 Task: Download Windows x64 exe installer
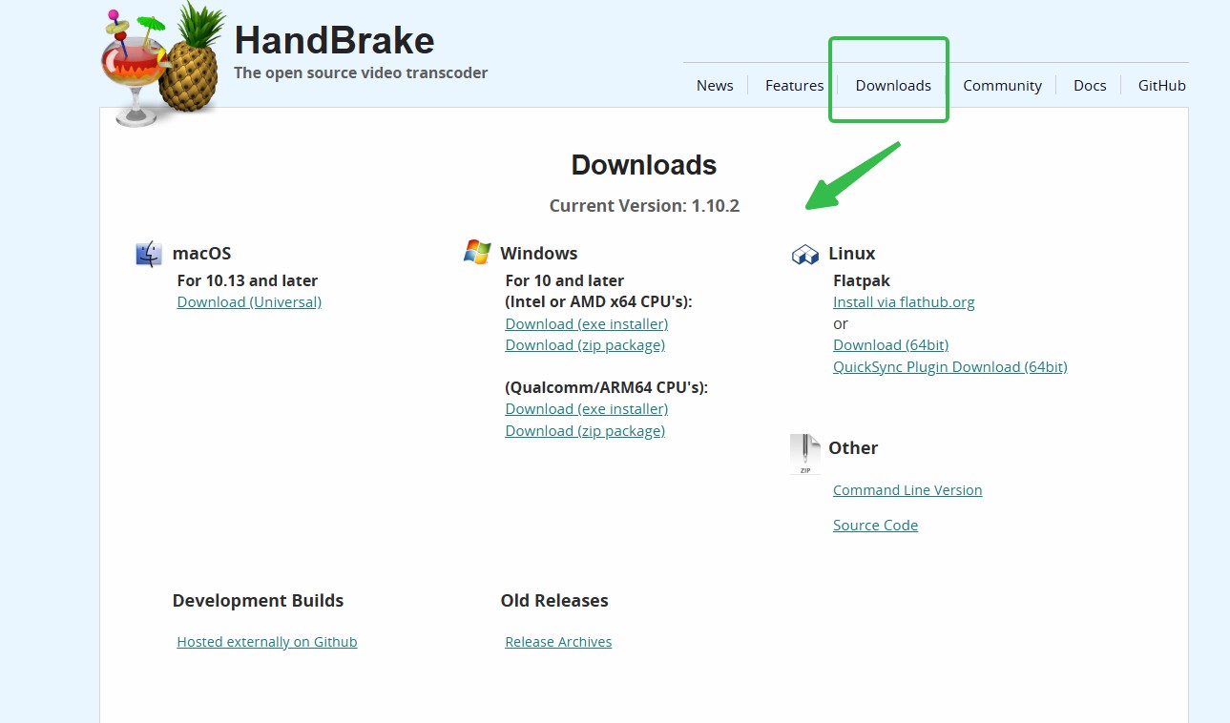(586, 324)
